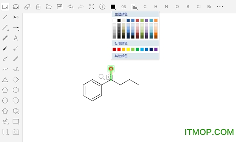Open a file with folder icon
Image resolution: width=236 pixels, height=142 pixels.
(x=49, y=7)
